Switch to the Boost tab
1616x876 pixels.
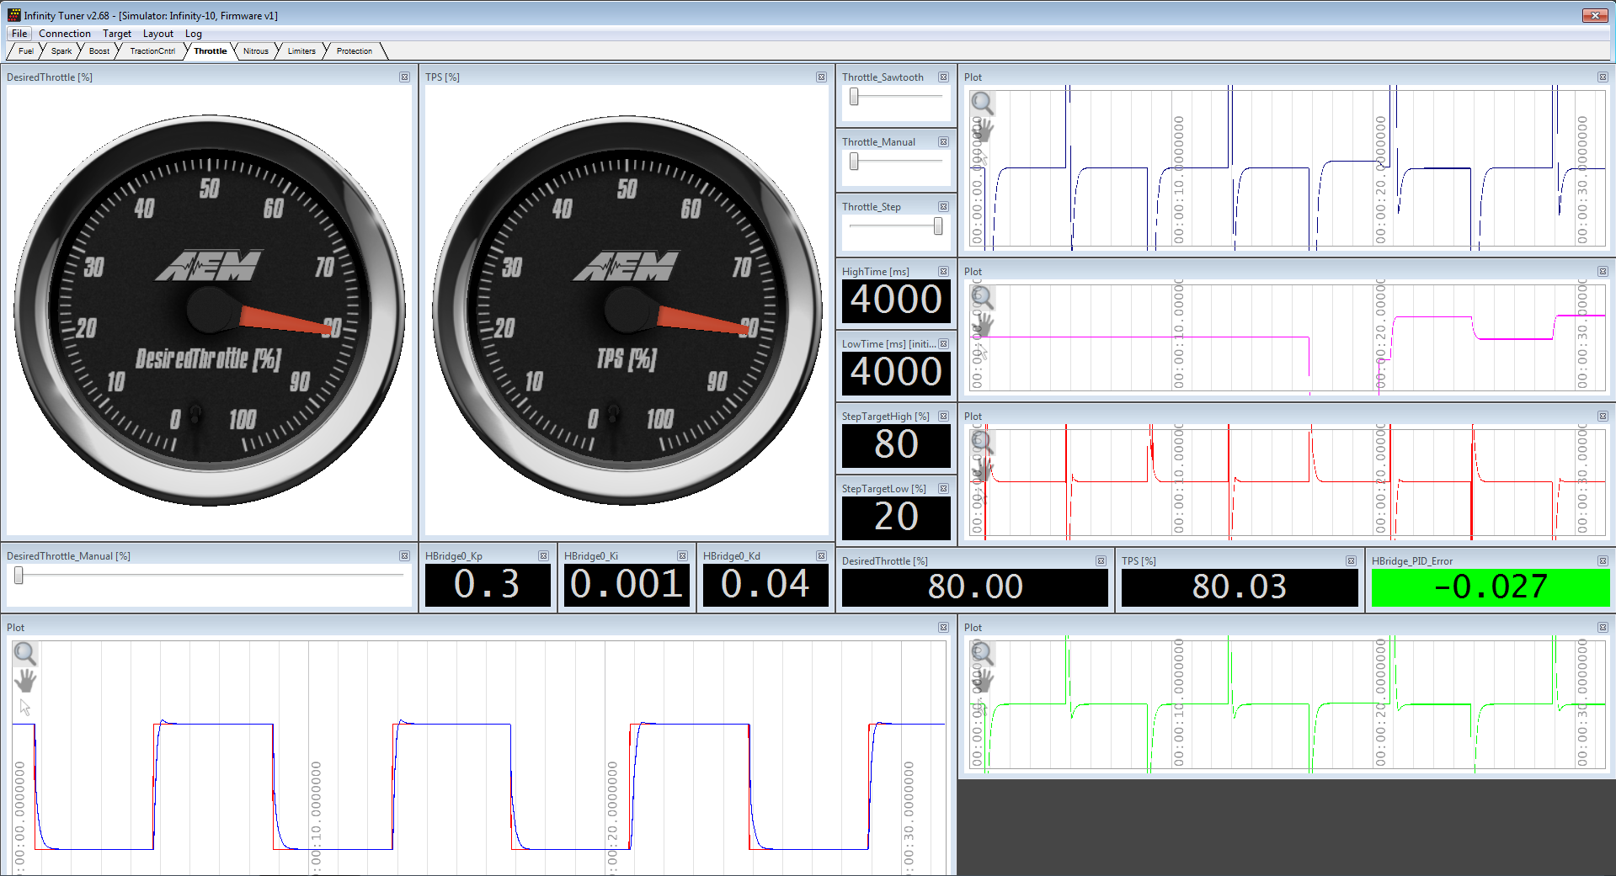coord(99,51)
